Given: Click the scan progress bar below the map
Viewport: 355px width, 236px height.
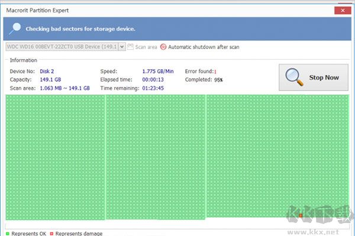Looking at the screenshot, I should (x=177, y=227).
